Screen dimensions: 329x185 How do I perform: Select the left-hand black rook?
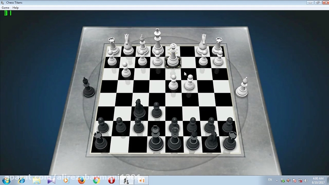point(100,141)
